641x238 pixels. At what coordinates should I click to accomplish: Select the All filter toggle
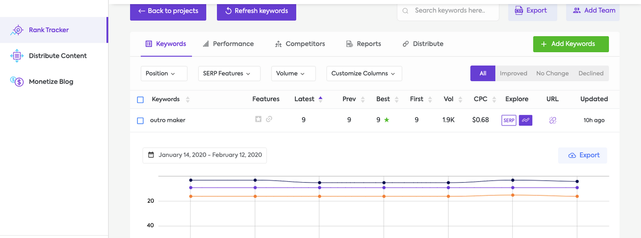[483, 73]
